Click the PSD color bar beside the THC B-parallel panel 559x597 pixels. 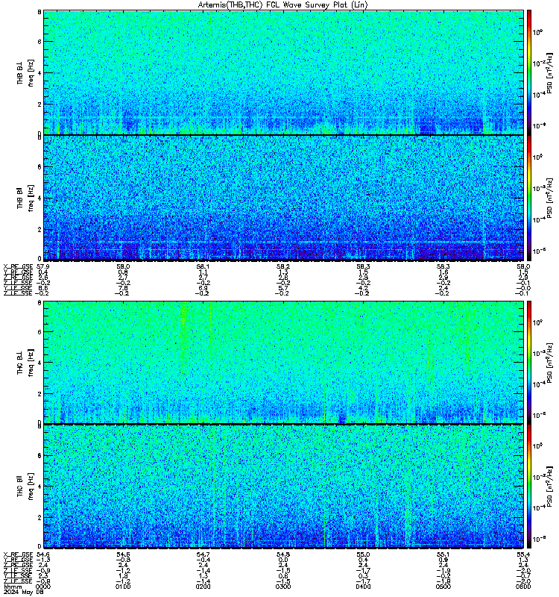point(529,487)
